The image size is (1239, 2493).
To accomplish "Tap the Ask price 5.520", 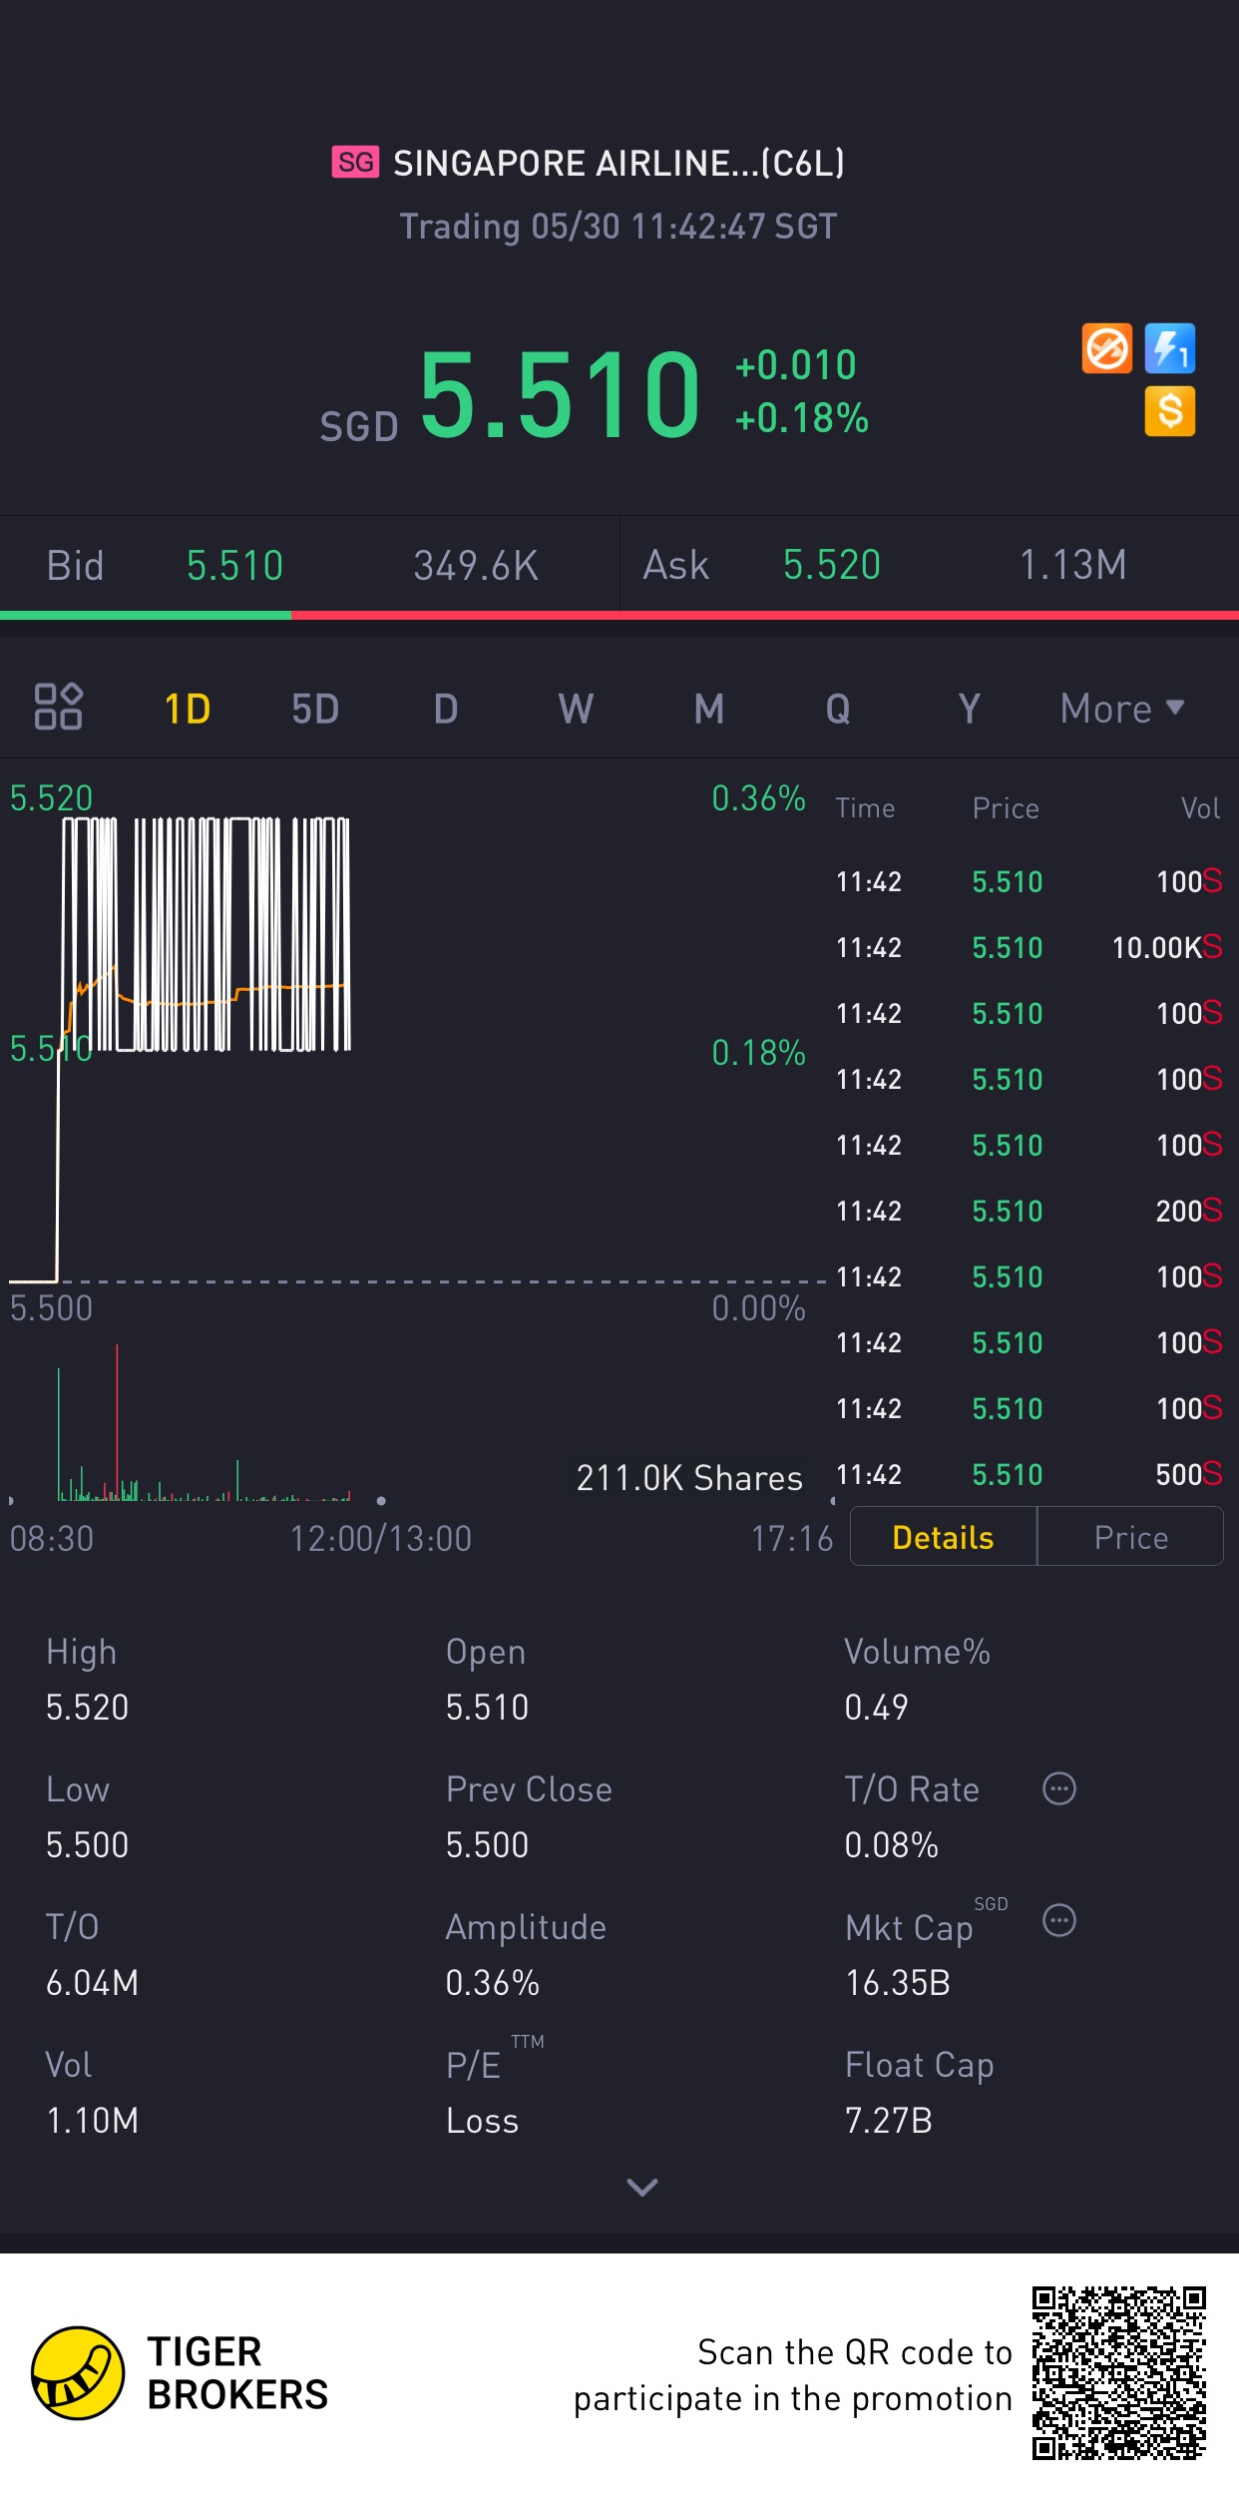I will [x=832, y=565].
